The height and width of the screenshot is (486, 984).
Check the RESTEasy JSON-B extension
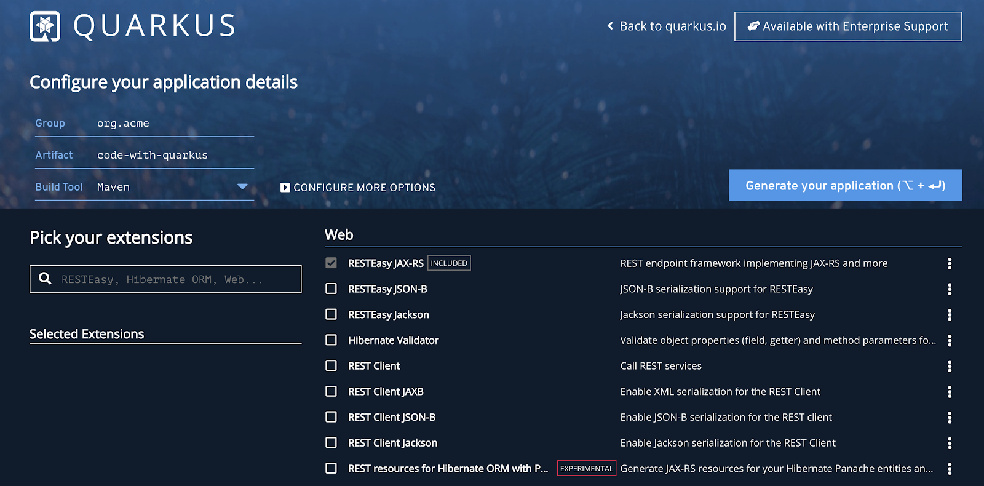click(x=331, y=289)
